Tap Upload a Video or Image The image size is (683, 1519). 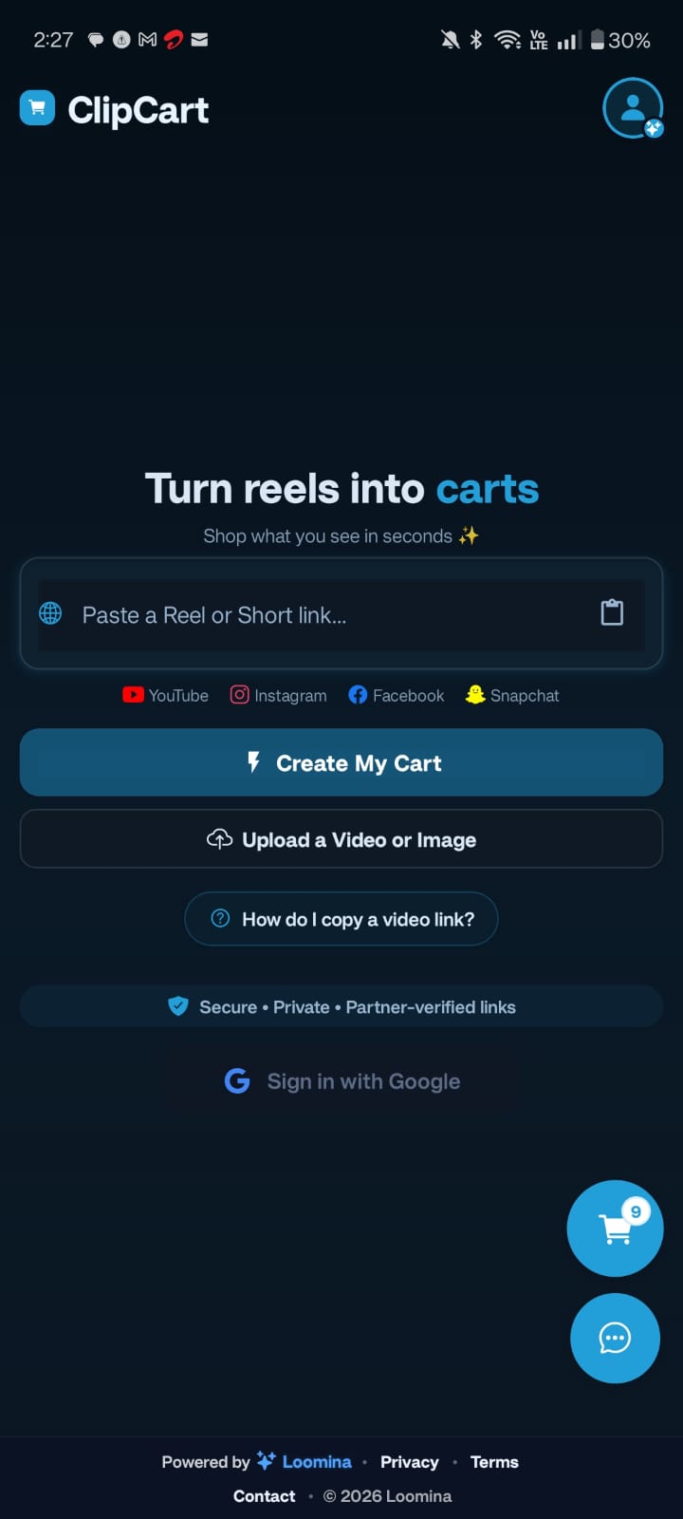[x=341, y=839]
